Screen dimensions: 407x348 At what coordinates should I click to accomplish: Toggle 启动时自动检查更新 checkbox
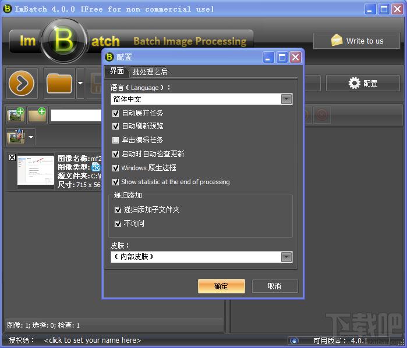116,154
